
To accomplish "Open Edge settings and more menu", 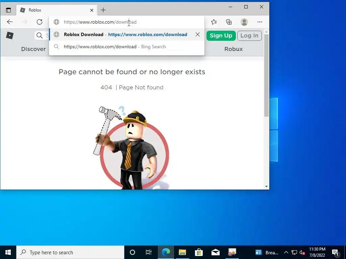I will point(260,22).
